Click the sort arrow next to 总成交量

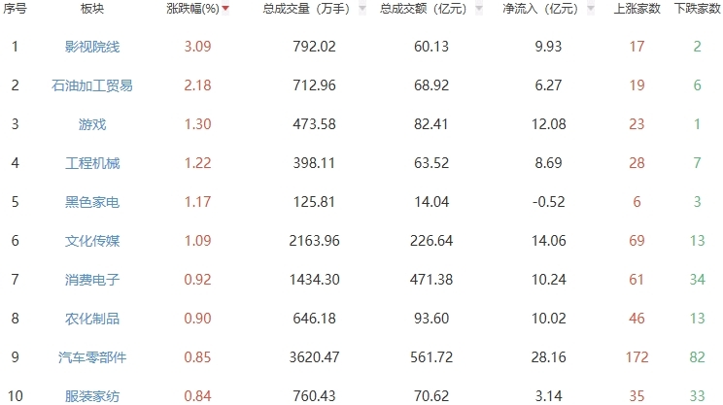coord(361,9)
